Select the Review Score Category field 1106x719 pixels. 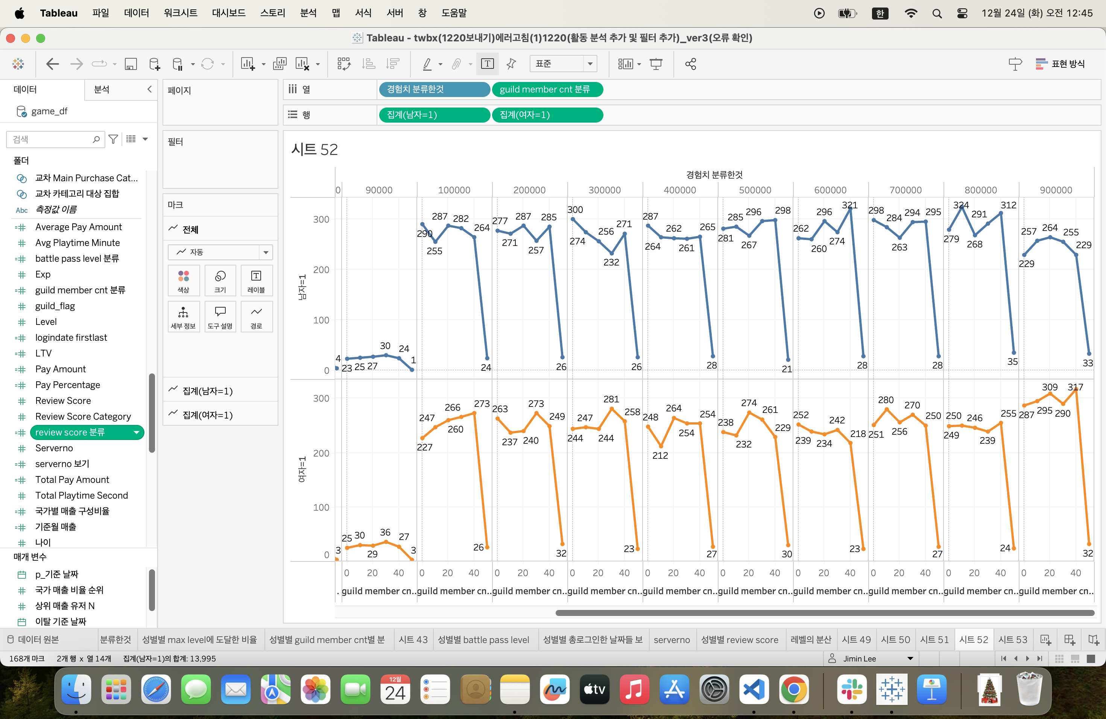click(83, 416)
